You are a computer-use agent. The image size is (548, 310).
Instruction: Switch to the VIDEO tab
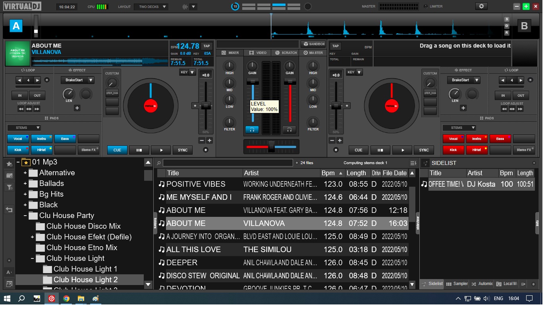(258, 53)
